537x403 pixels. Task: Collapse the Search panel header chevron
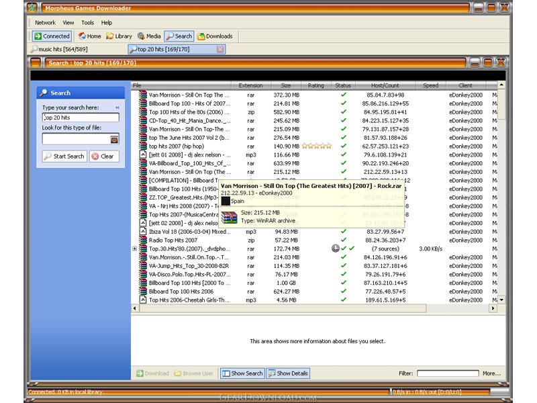tap(117, 107)
